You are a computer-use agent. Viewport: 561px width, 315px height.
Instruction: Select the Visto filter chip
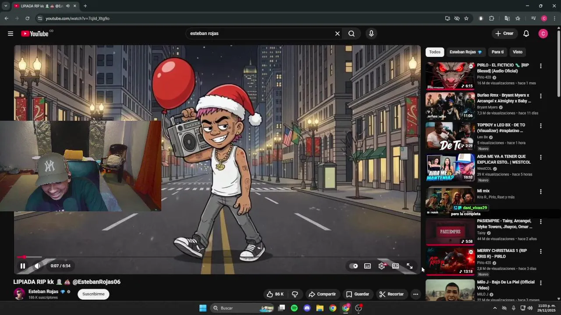click(518, 52)
